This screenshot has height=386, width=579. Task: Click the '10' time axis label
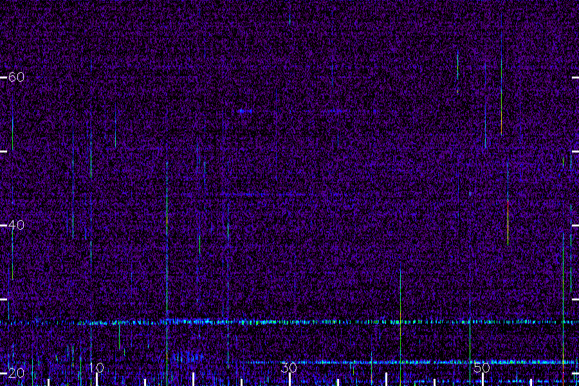96,367
